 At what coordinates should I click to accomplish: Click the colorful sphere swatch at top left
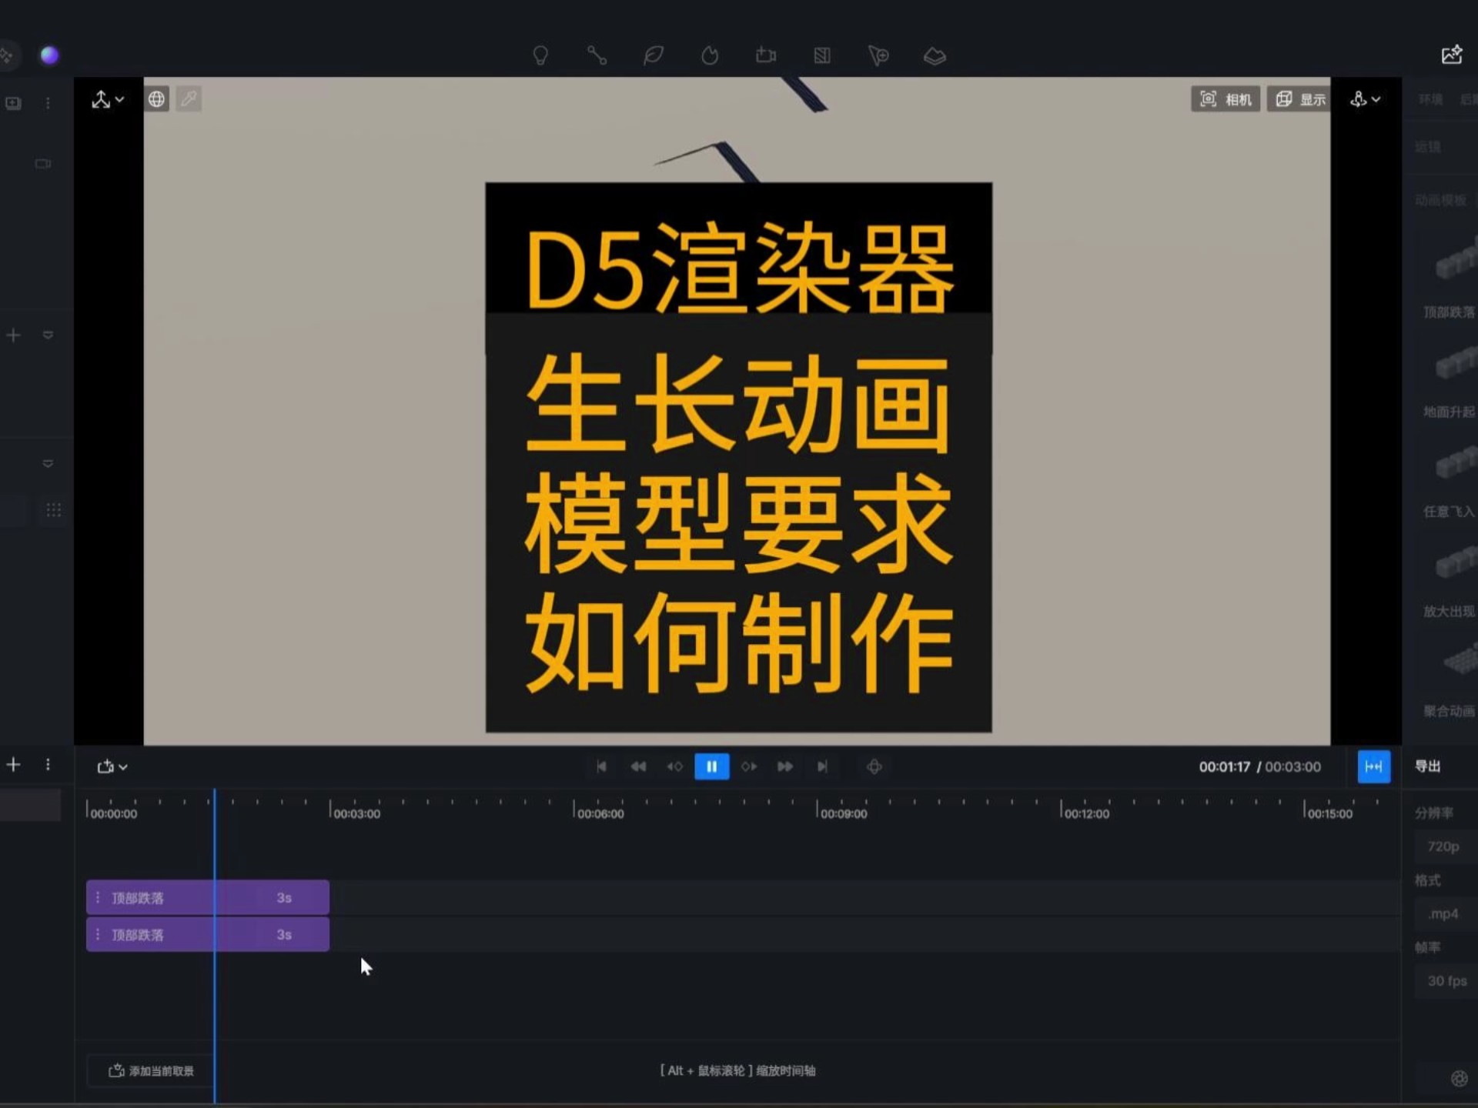coord(49,54)
